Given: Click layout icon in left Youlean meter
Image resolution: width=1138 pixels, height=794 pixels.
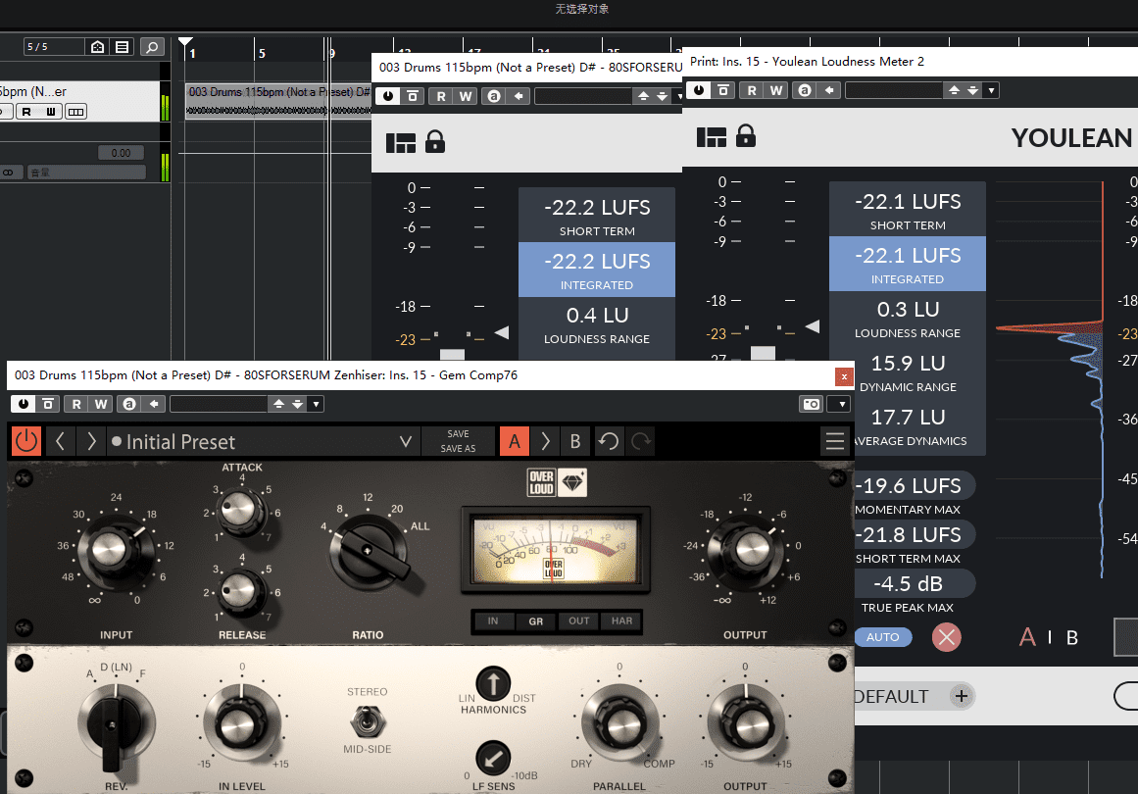Looking at the screenshot, I should pos(401,142).
